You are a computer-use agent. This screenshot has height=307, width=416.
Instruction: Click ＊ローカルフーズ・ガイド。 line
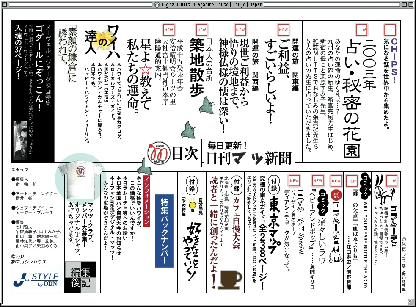[x=113, y=91]
